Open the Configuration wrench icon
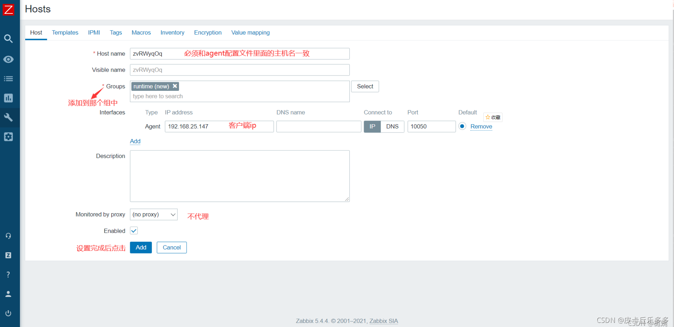 pos(8,118)
